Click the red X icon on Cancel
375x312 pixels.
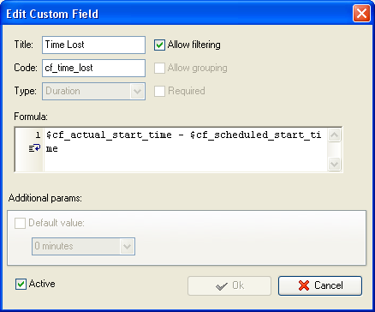coord(304,285)
